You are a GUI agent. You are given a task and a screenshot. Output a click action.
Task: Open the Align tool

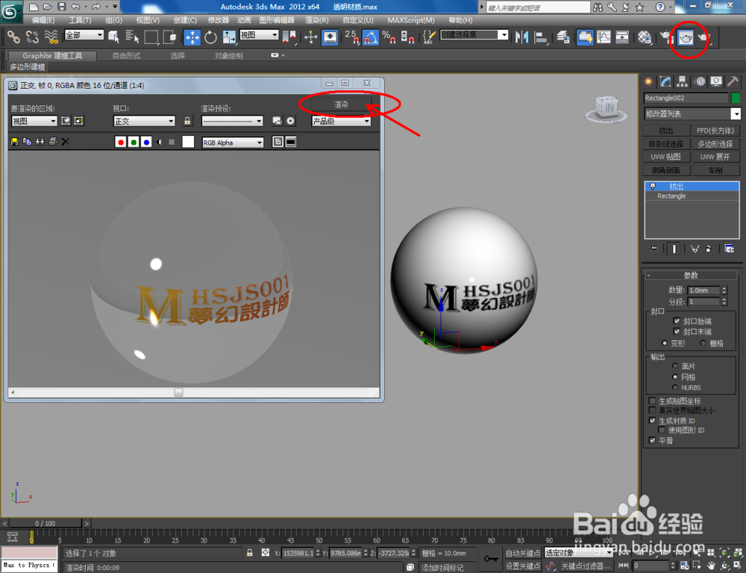(x=540, y=37)
